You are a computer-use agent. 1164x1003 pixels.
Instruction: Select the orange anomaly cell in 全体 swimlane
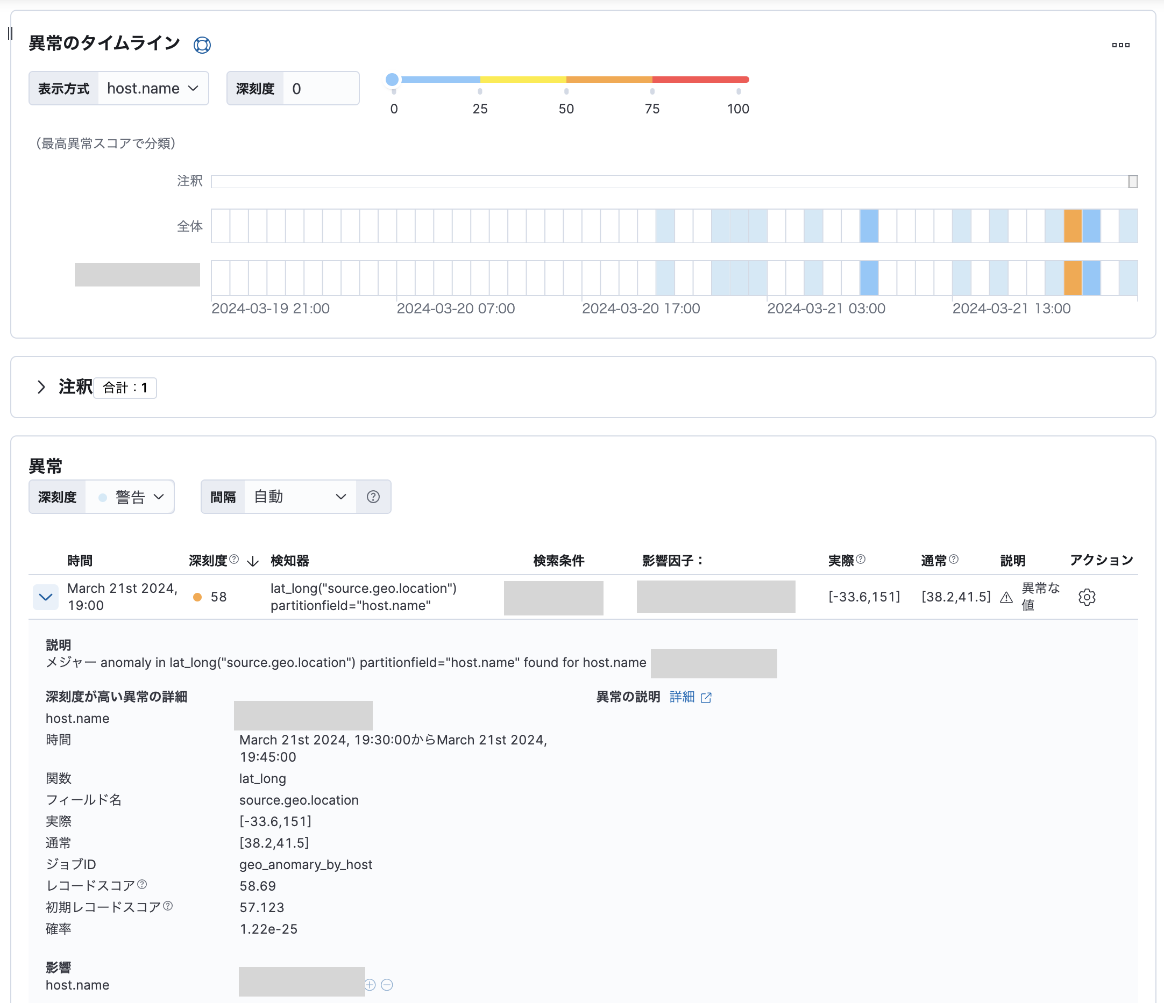[x=1072, y=226]
